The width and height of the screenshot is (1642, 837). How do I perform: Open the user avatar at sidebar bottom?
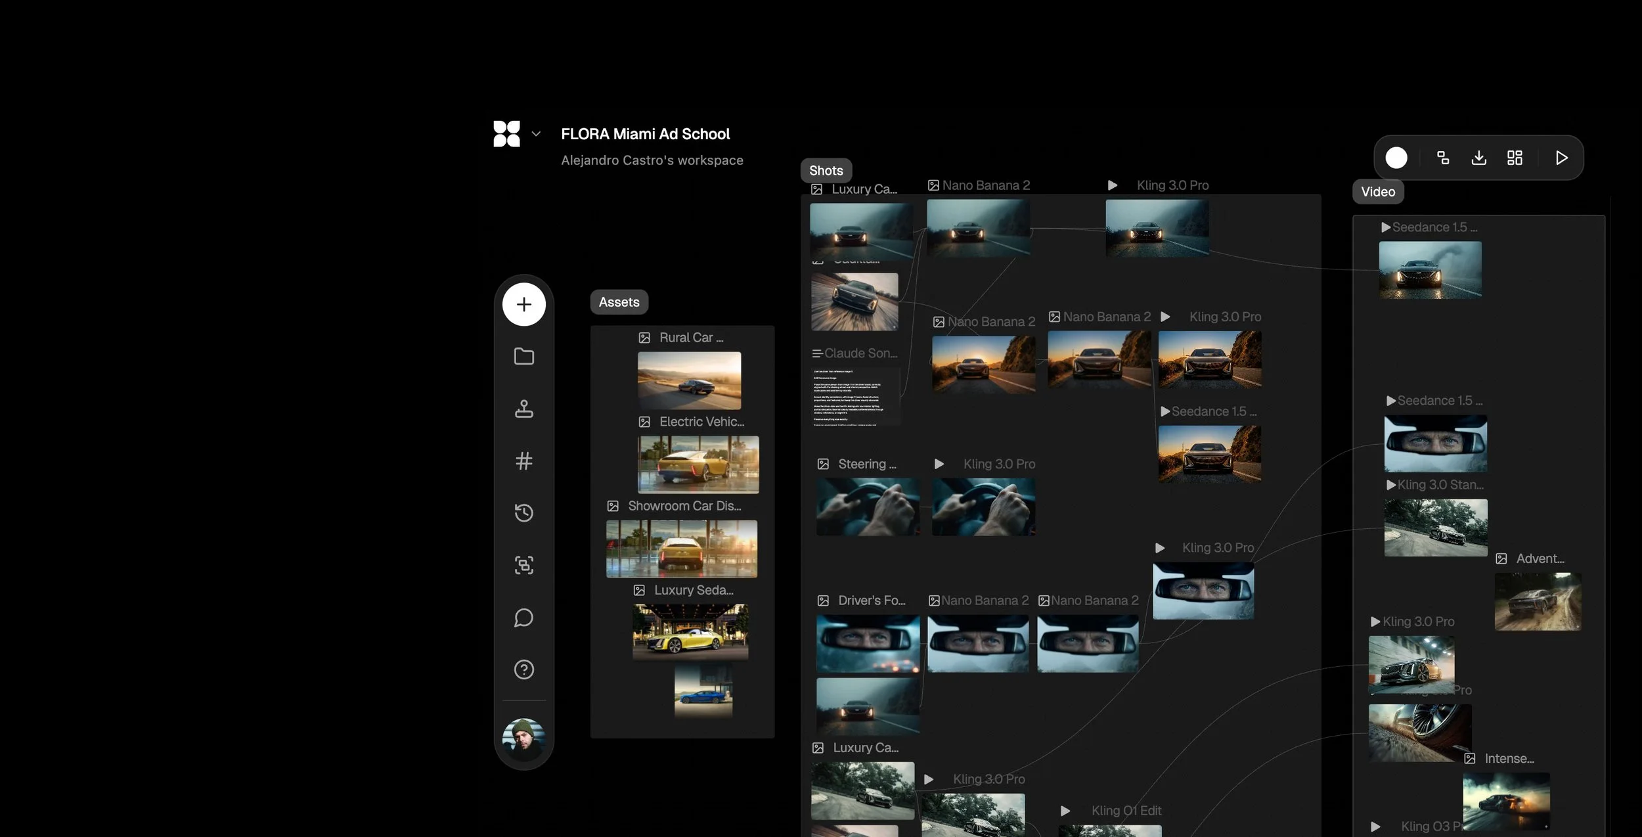[x=523, y=738]
